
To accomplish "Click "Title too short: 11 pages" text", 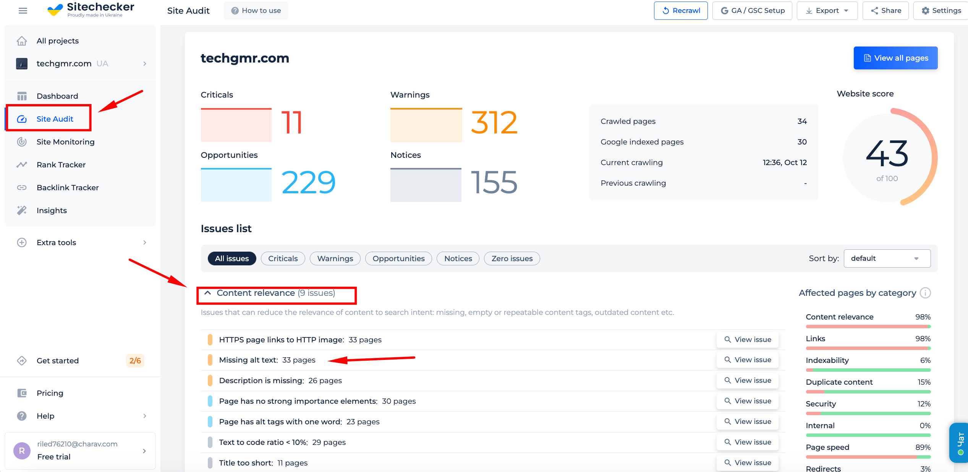I will (x=263, y=463).
